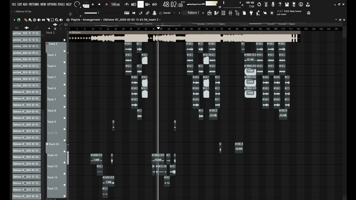Toggle loop recording
Viewport: 356px width, 200px height.
[155, 4]
